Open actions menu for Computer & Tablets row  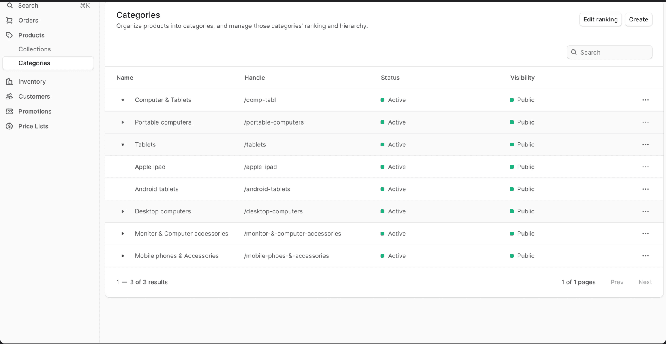coord(646,100)
